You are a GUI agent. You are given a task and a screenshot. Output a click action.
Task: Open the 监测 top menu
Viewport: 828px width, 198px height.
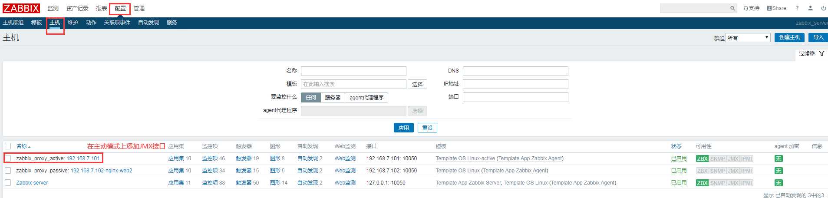(x=53, y=8)
